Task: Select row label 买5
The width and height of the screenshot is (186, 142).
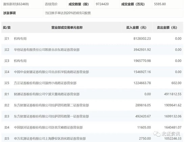Action: (x=7, y=83)
